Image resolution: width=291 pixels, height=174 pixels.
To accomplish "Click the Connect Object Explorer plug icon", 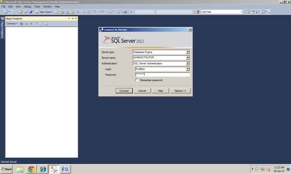I will click(21, 24).
